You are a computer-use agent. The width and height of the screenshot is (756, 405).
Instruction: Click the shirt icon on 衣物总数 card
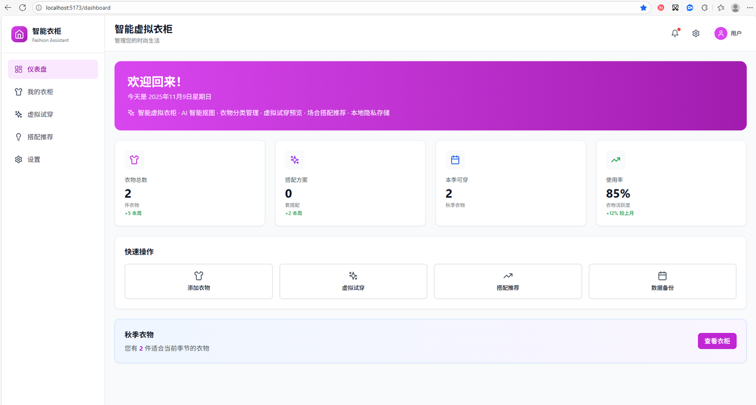click(134, 159)
